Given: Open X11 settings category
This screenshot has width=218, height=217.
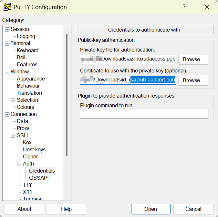Looking at the screenshot, I should (x=27, y=192).
